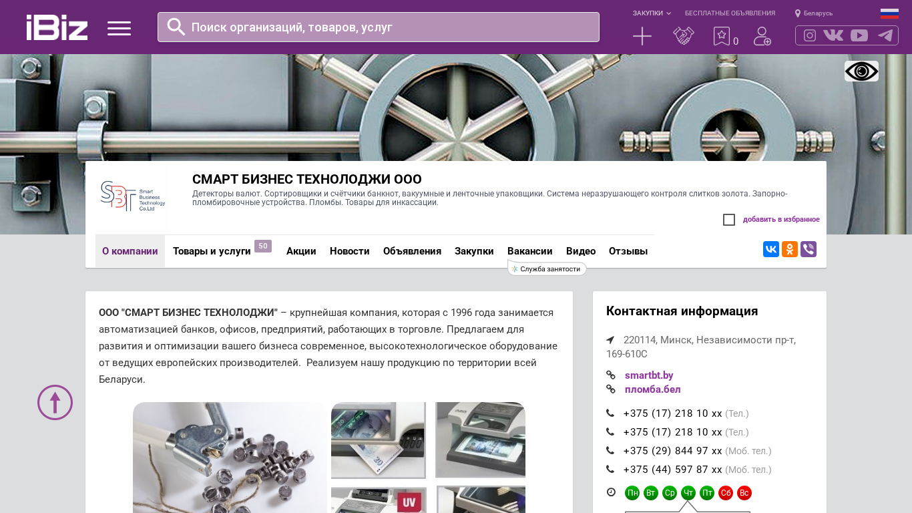Open the VK icon in header
This screenshot has height=513, width=912.
tap(833, 35)
